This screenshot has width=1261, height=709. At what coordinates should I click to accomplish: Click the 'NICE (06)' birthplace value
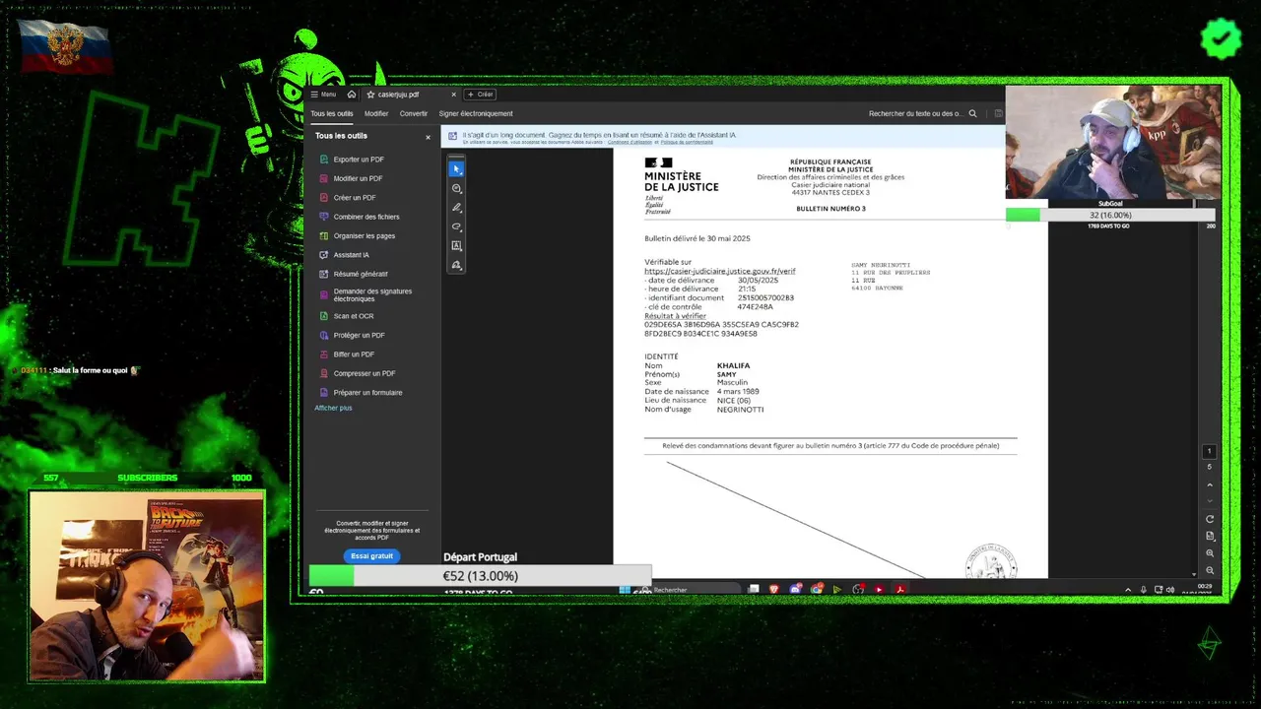[x=734, y=400]
